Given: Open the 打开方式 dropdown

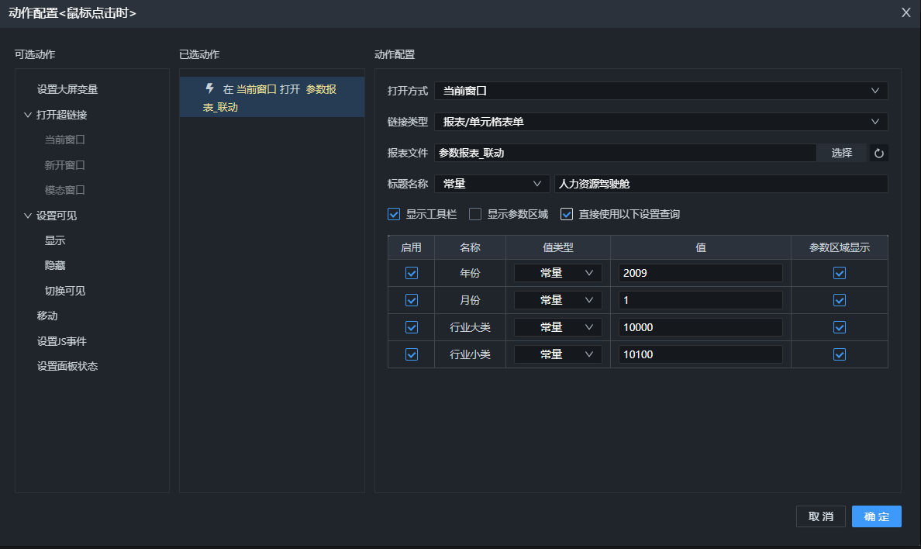Looking at the screenshot, I should pos(661,91).
